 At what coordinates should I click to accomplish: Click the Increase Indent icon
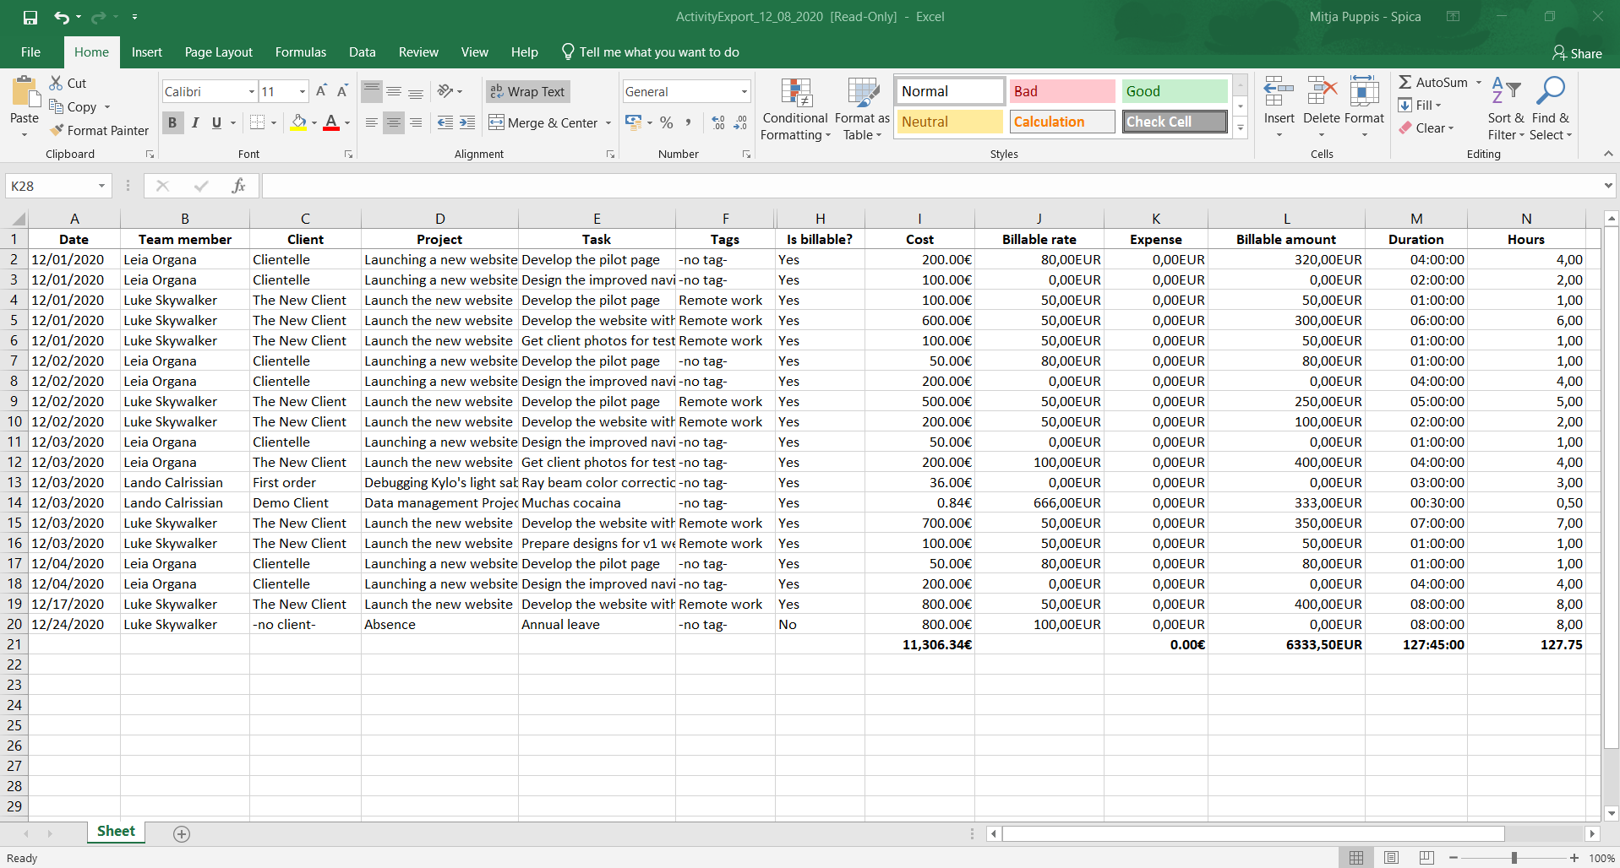tap(467, 123)
